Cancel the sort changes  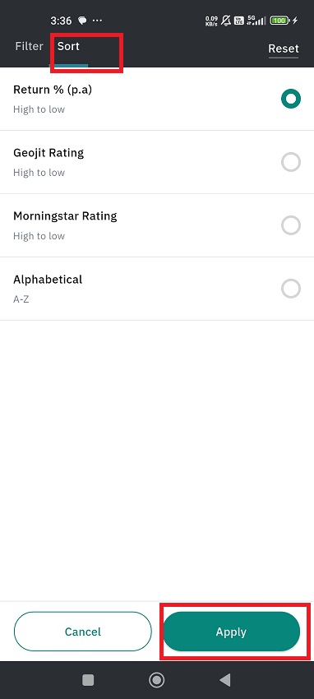pyautogui.click(x=83, y=632)
